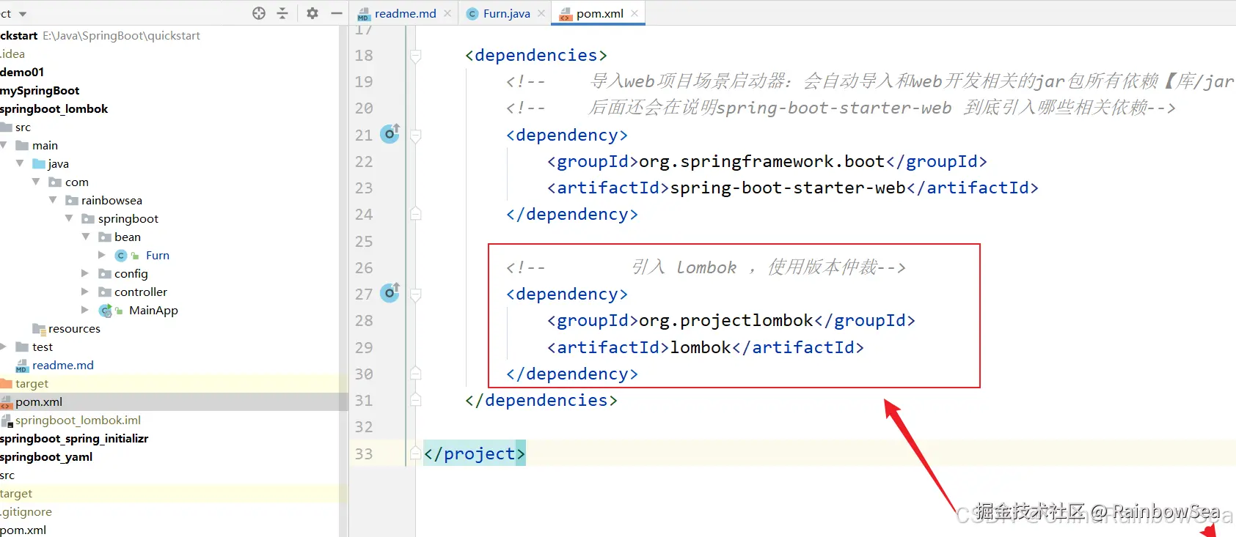This screenshot has height=537, width=1236.
Task: Expand the controller package
Action: pyautogui.click(x=85, y=292)
